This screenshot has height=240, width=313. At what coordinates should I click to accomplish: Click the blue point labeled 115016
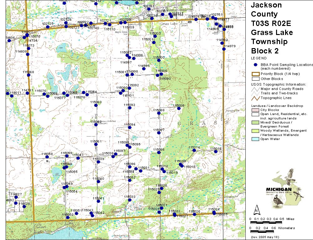coord(216,152)
